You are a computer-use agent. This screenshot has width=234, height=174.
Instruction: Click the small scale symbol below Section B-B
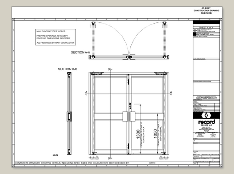pyautogui.click(x=56, y=155)
